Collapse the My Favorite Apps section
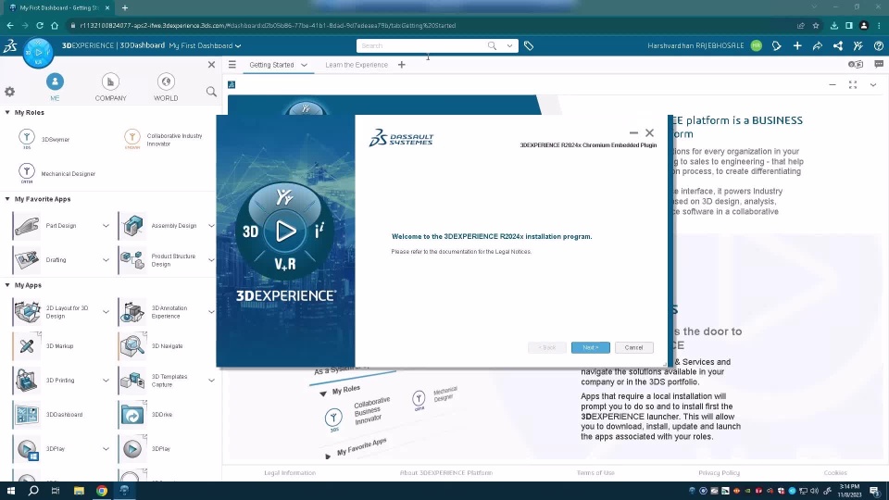The width and height of the screenshot is (889, 500). (7, 199)
